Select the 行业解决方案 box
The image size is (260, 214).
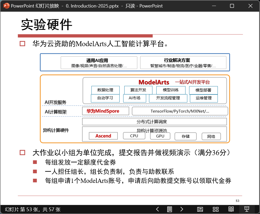[x=183, y=63]
